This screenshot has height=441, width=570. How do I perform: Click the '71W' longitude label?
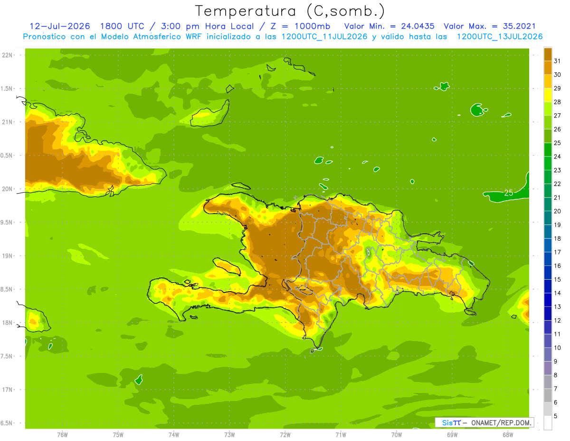tap(341, 434)
